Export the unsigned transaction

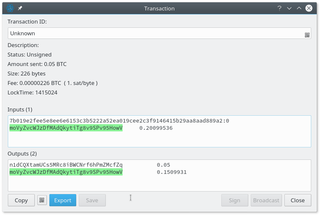63,200
